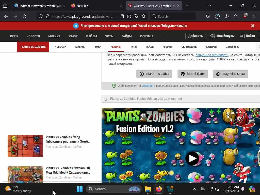The image size is (260, 195).
Task: Open the Telegram channel banner link
Action: (134, 26)
